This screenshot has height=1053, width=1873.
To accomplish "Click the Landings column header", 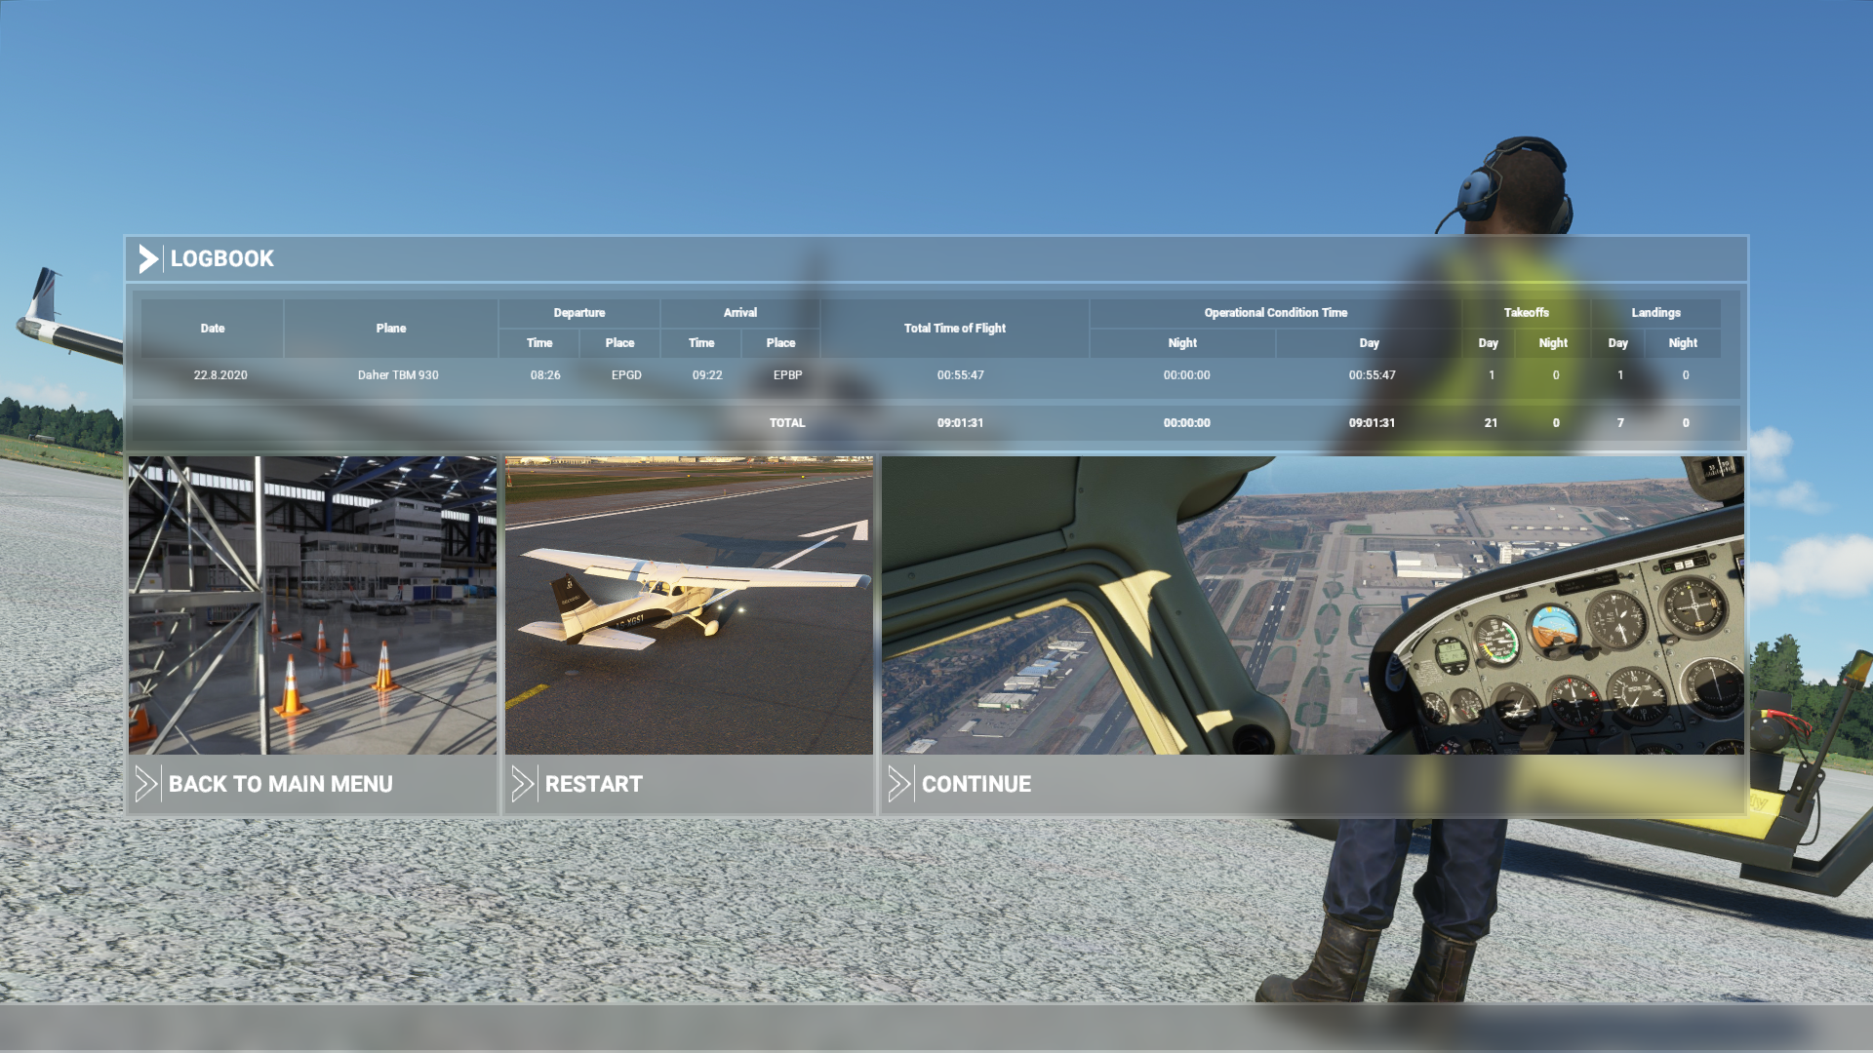I will point(1655,313).
